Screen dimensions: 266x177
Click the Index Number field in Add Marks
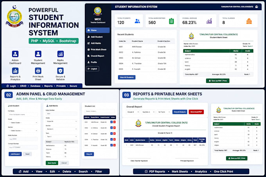click(61, 114)
